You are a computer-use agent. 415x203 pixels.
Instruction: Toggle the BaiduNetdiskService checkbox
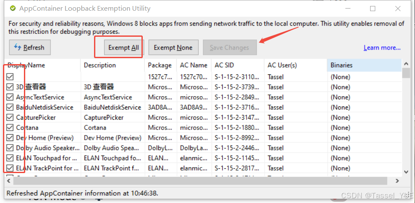pyautogui.click(x=10, y=107)
